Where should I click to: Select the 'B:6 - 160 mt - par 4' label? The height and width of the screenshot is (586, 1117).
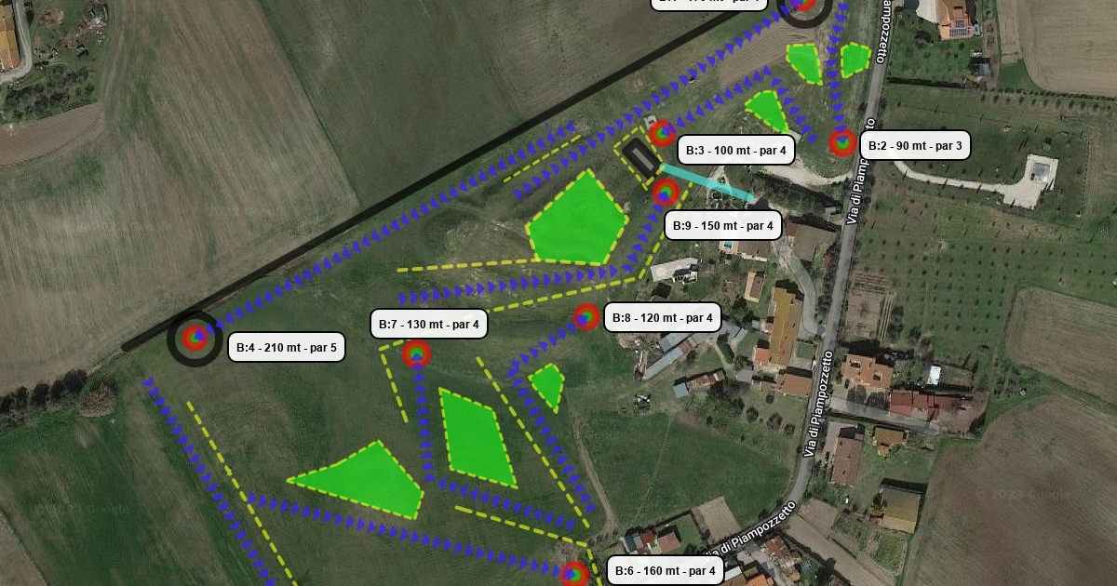(666, 570)
